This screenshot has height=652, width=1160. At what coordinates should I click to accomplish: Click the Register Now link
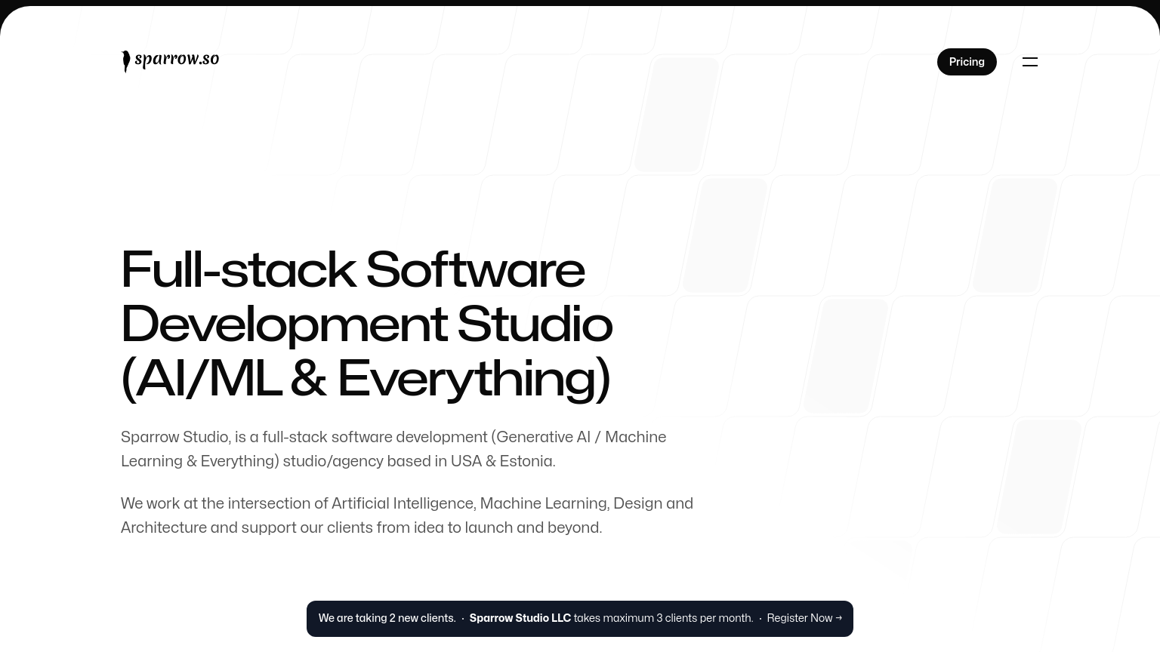[x=800, y=618]
